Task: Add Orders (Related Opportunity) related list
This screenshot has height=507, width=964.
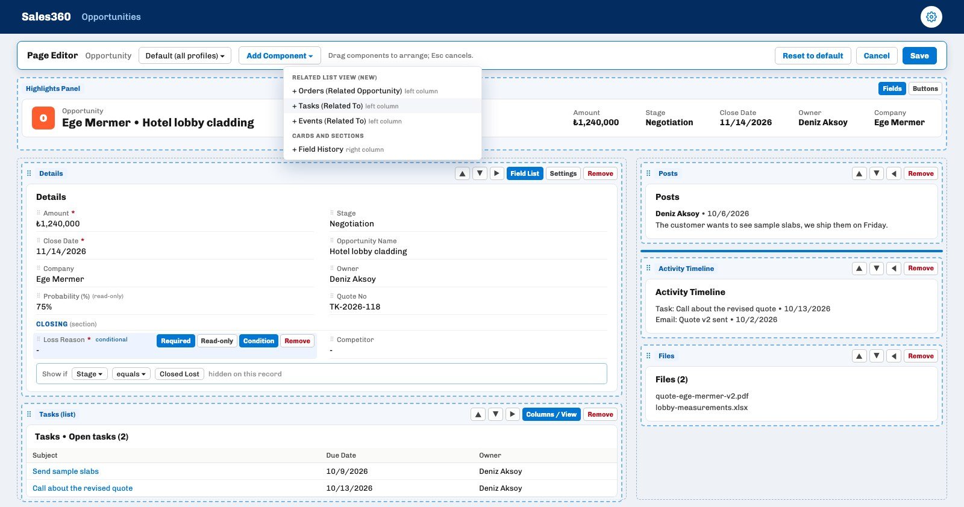Action: tap(383, 91)
